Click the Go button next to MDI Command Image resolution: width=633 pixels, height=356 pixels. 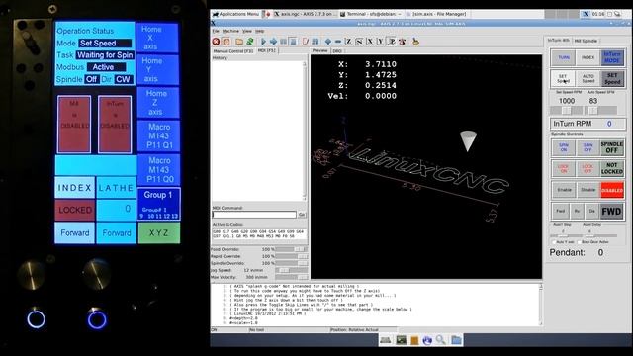302,215
